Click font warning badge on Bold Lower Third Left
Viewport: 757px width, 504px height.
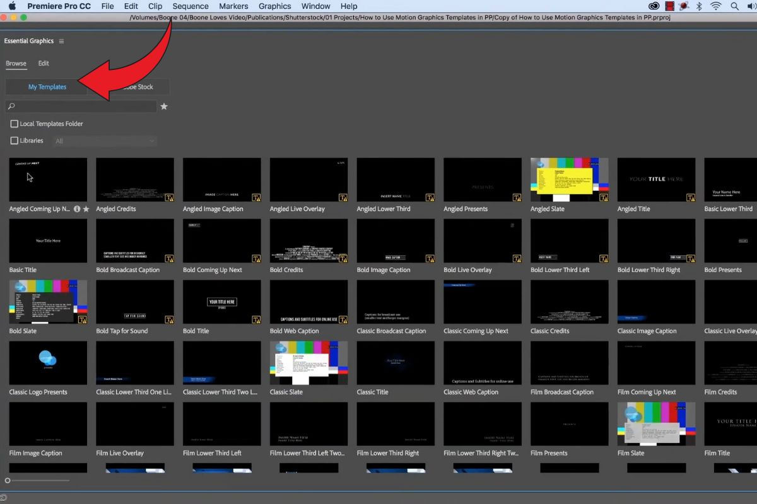(604, 258)
